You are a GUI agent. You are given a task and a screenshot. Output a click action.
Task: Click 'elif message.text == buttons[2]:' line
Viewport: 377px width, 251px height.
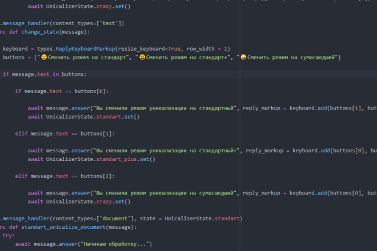(x=65, y=176)
